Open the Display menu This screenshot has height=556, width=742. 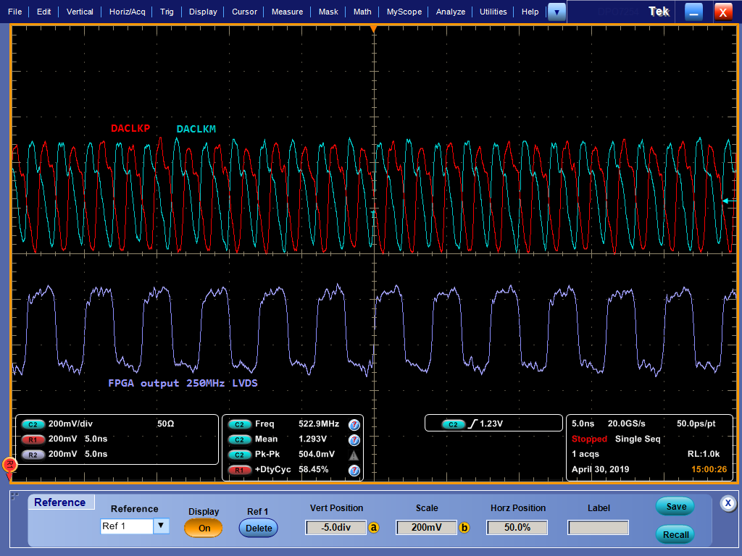pyautogui.click(x=203, y=12)
